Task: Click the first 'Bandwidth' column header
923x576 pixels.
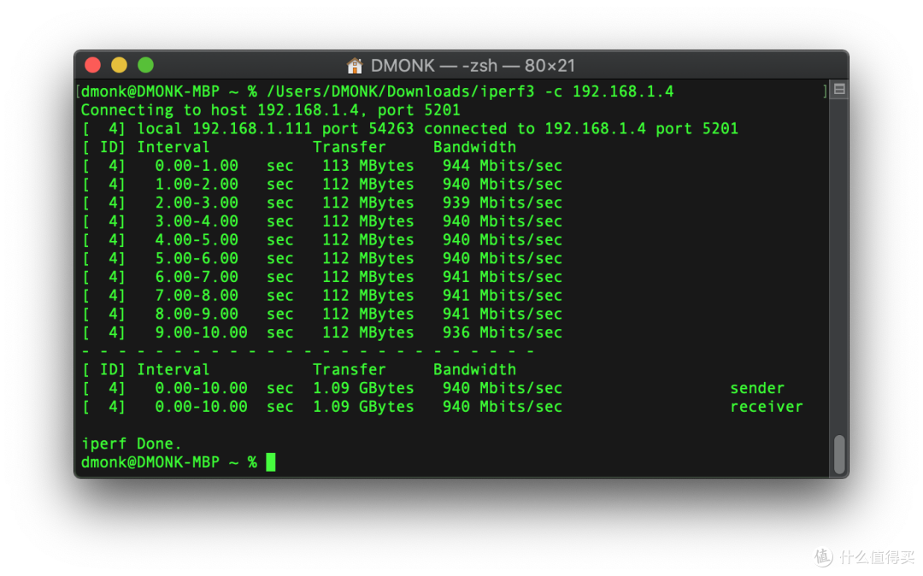Action: tap(474, 147)
